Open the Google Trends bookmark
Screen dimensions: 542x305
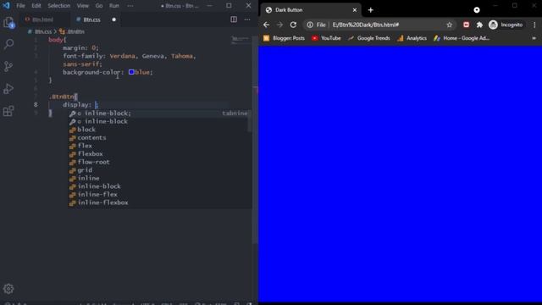click(369, 38)
